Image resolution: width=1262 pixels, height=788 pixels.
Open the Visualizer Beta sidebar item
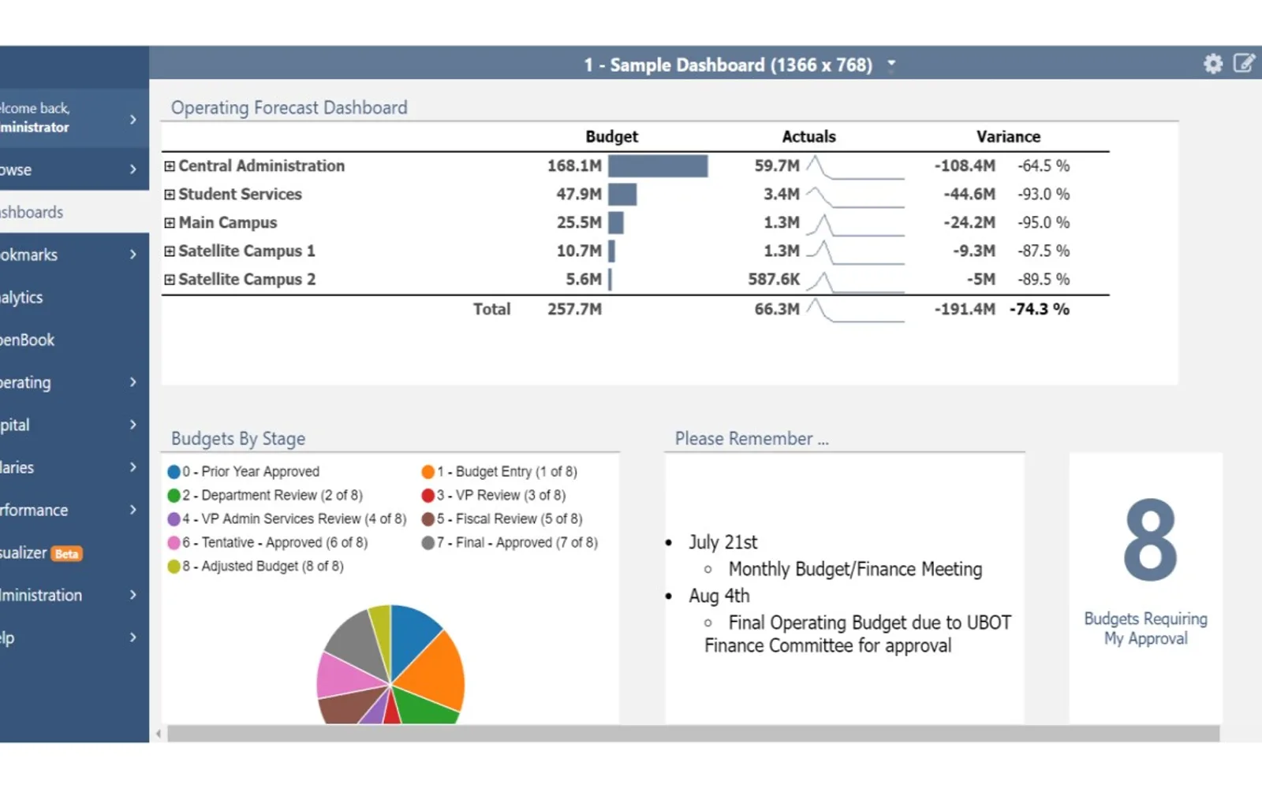[74, 552]
